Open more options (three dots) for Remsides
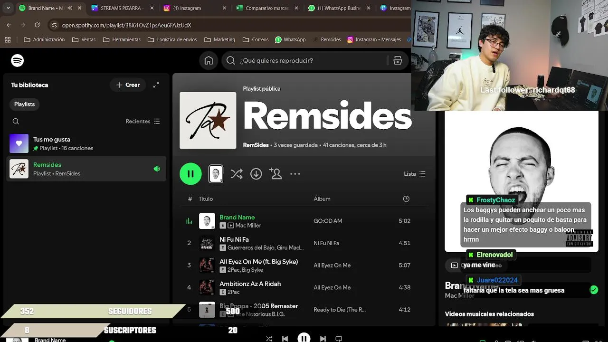The width and height of the screenshot is (608, 342). pyautogui.click(x=295, y=174)
